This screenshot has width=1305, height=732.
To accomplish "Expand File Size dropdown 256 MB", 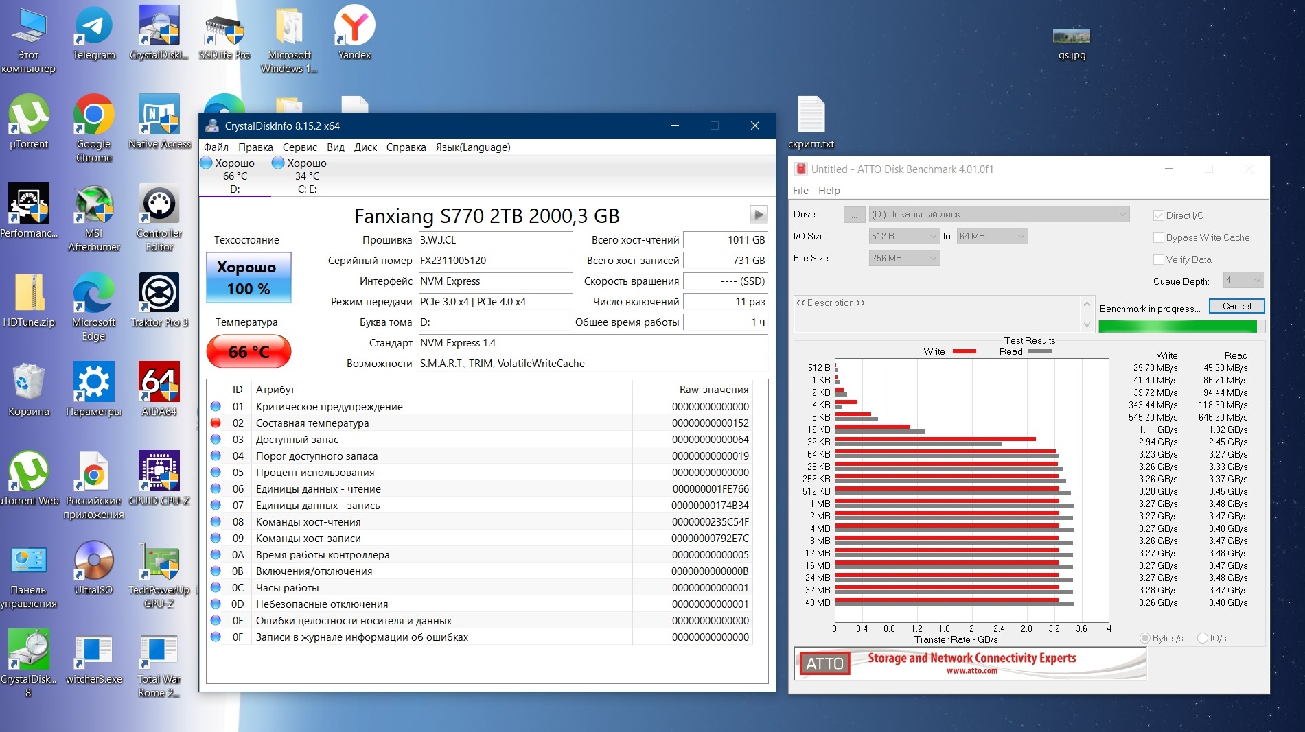I will point(904,258).
